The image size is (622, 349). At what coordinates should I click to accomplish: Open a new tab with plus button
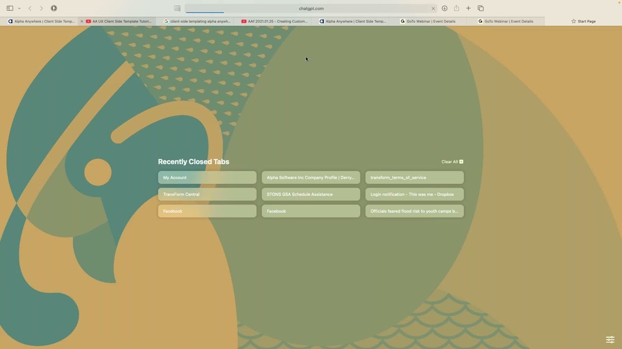coord(468,8)
